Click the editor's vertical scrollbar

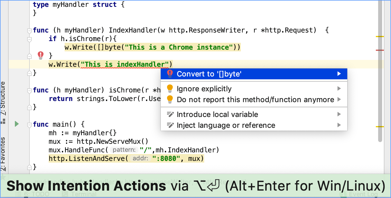pos(380,71)
